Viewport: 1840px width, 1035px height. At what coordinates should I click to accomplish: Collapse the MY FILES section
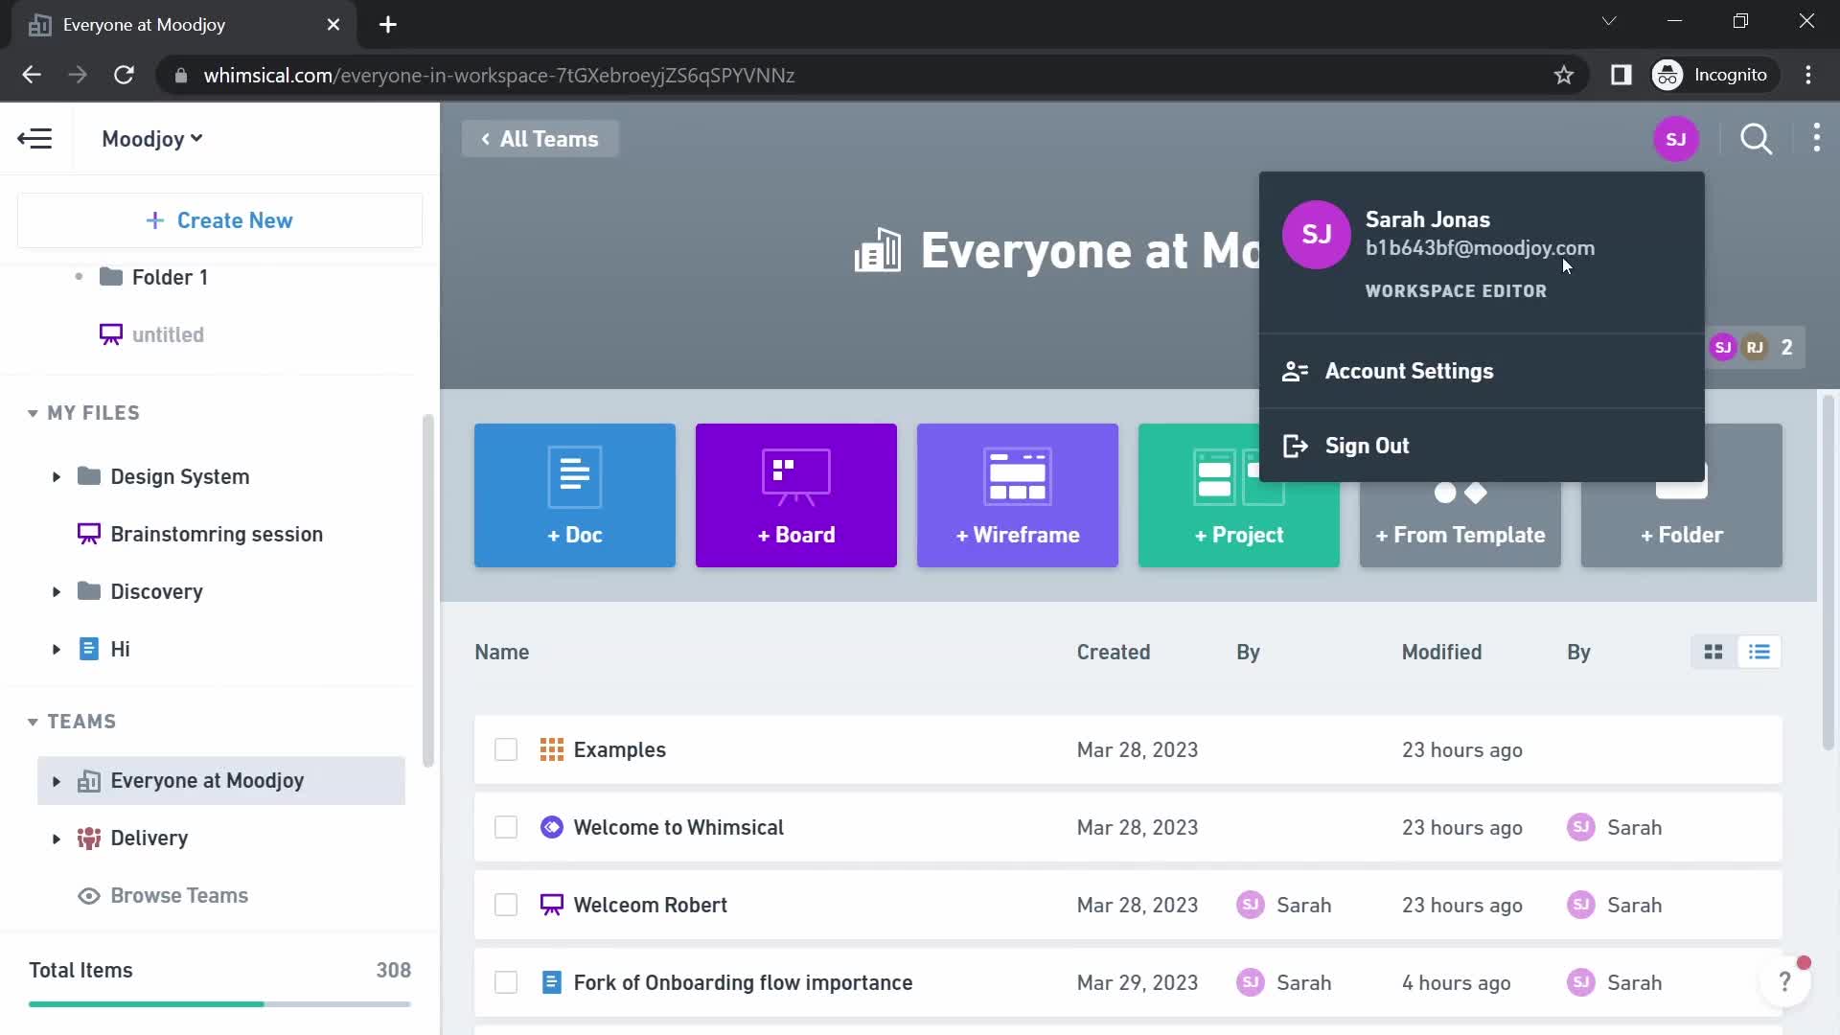pos(33,413)
